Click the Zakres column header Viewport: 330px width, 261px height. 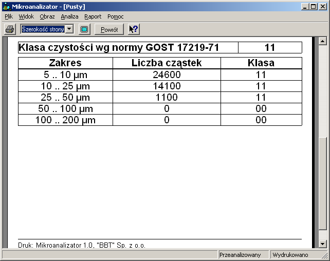[65, 63]
